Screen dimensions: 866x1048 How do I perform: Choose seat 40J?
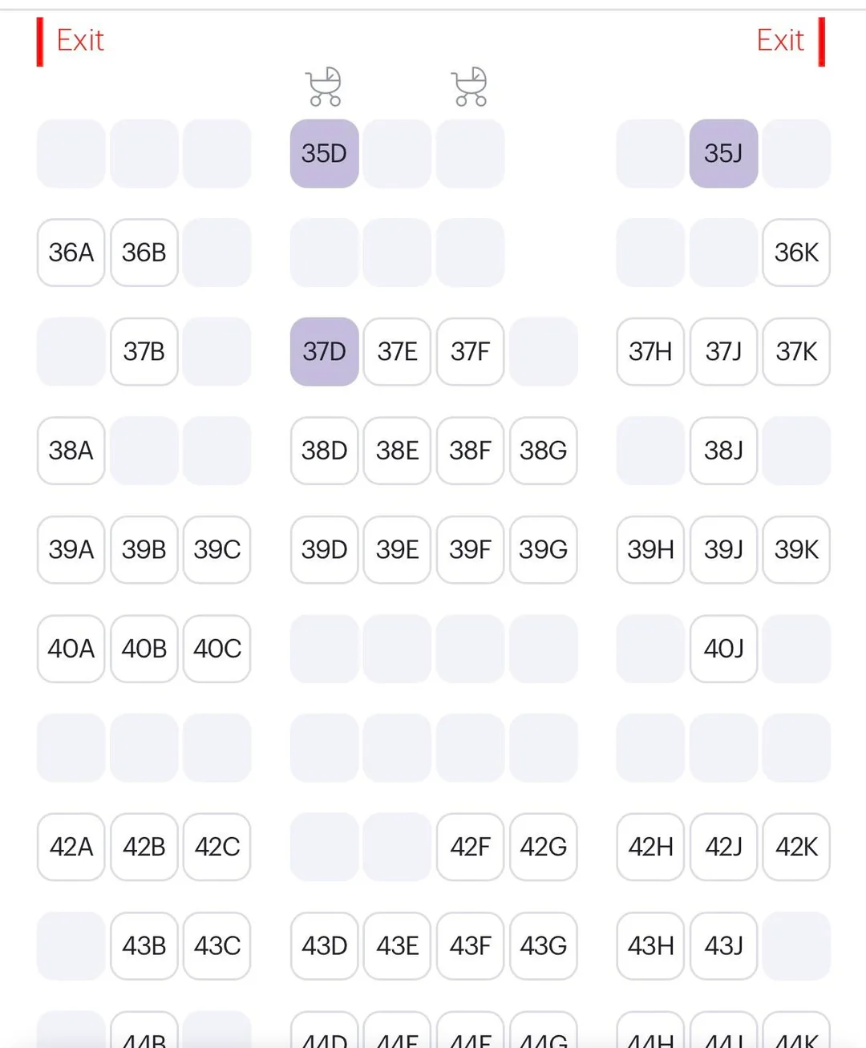click(723, 649)
